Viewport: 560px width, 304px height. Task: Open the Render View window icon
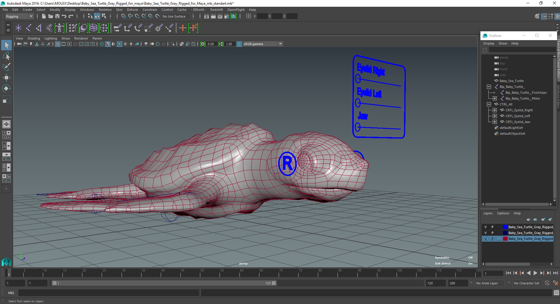[207, 16]
